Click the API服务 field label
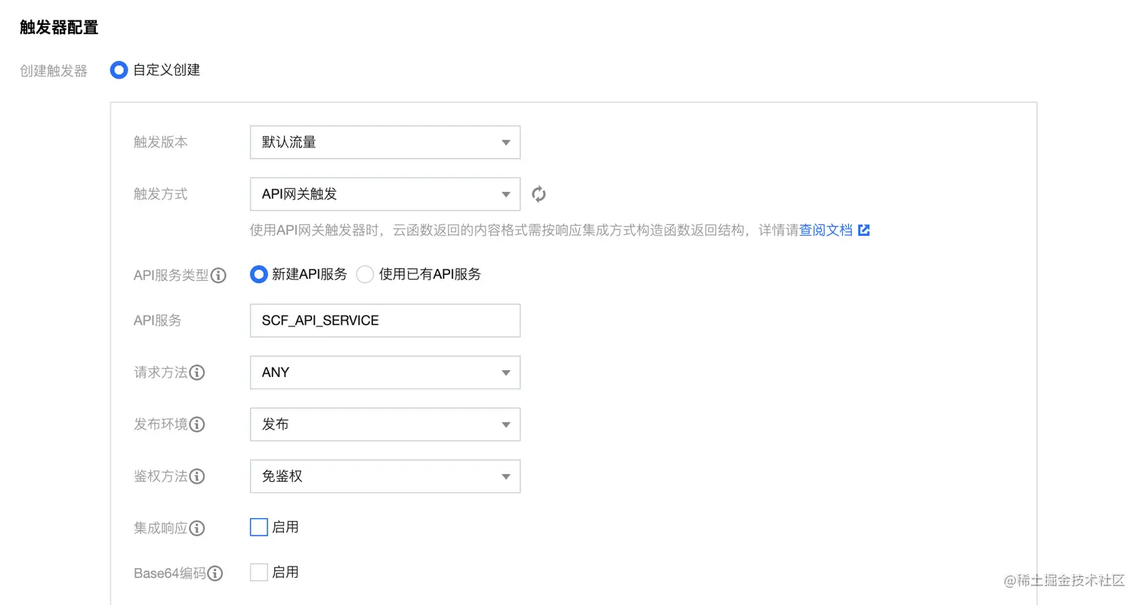 pos(158,320)
